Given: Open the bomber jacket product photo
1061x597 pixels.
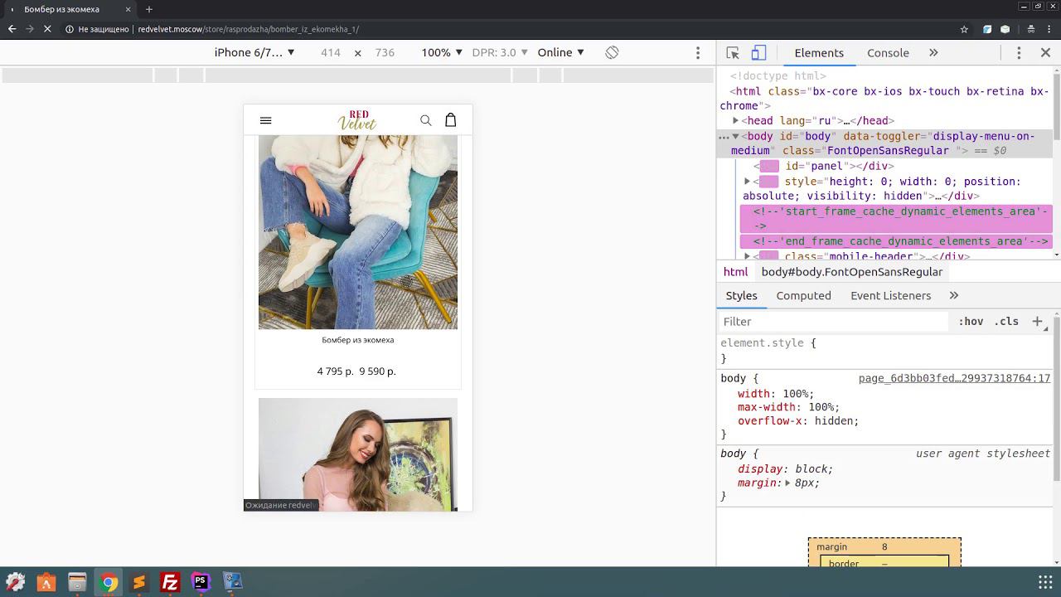Looking at the screenshot, I should coord(358,233).
